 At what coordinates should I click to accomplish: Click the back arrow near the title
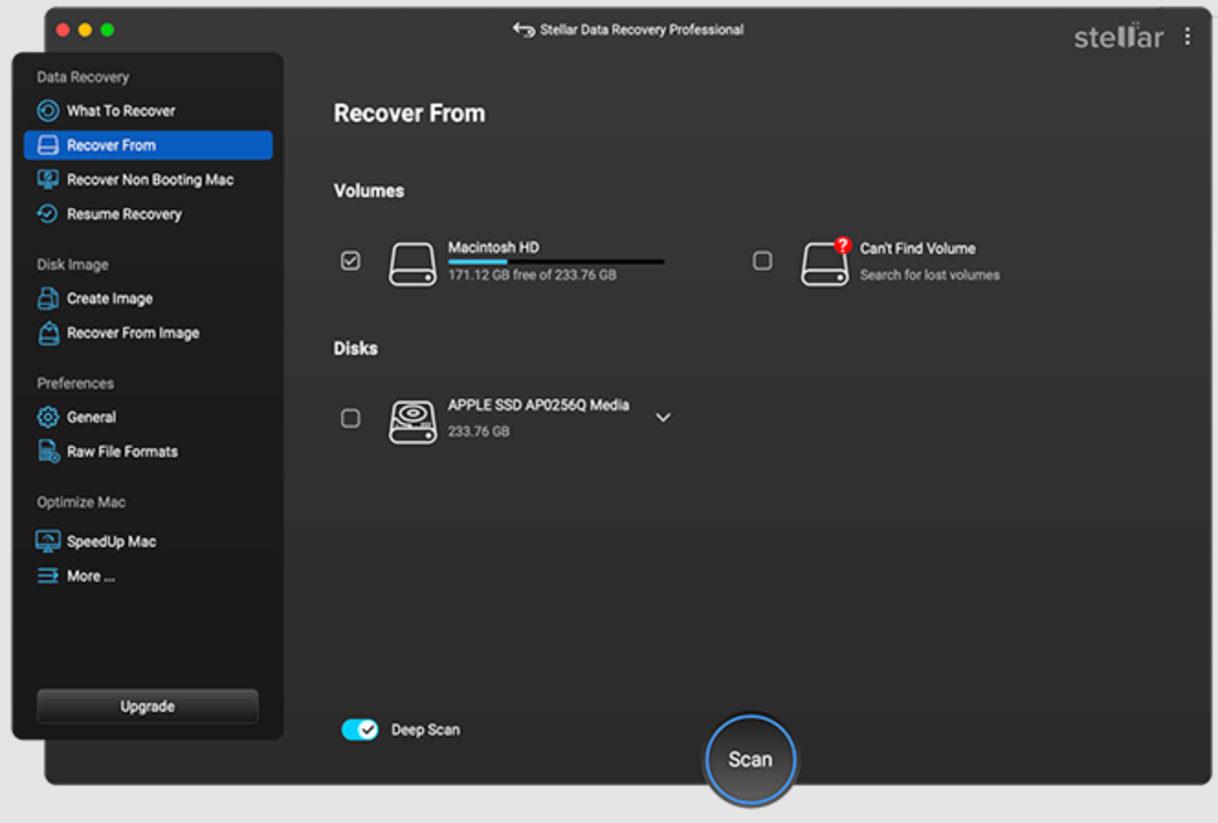(x=521, y=29)
